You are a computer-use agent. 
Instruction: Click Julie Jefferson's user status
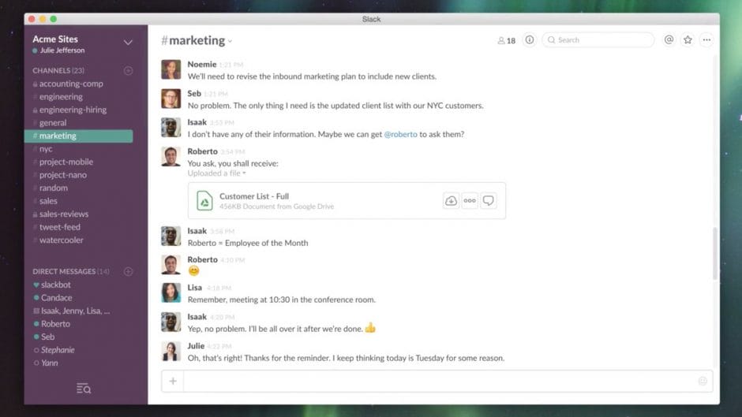click(58, 50)
